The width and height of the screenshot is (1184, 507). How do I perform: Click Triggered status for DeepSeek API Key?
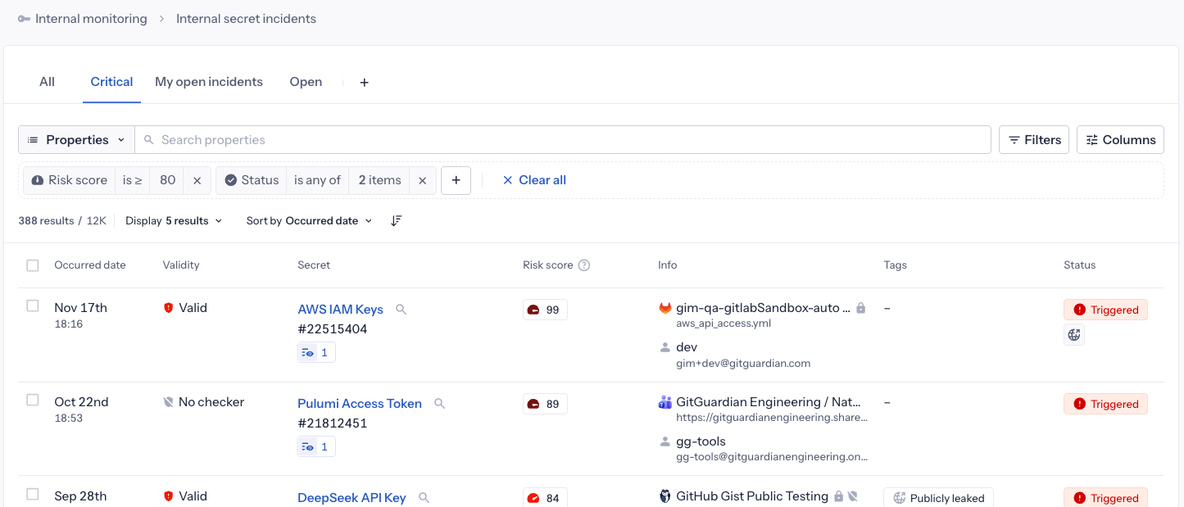1105,497
